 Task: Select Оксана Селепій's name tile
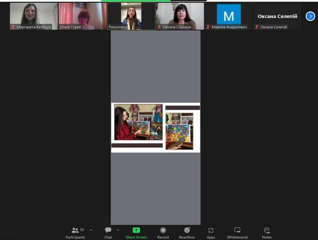click(277, 16)
